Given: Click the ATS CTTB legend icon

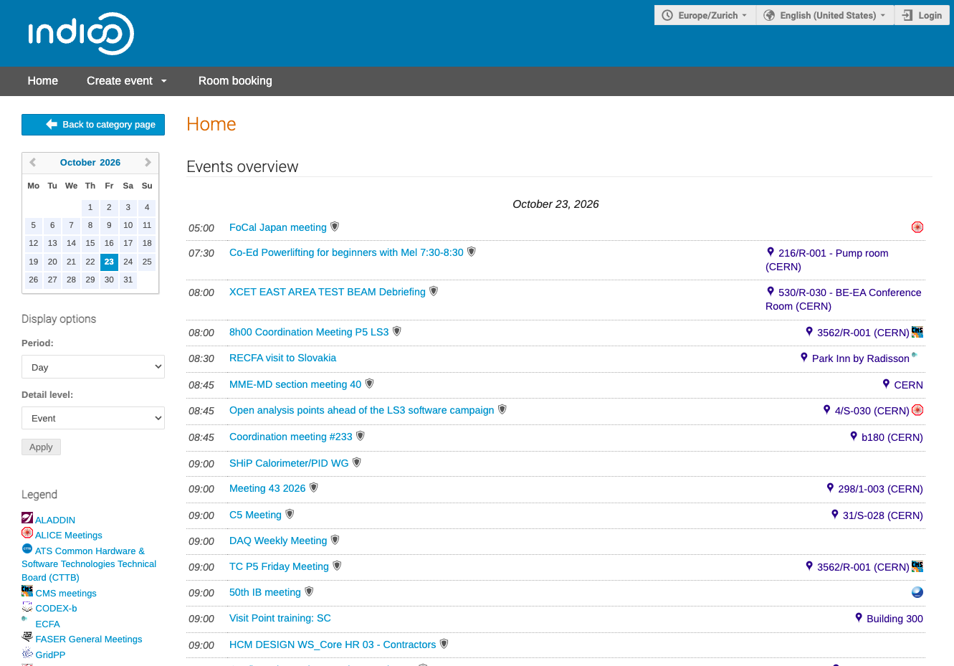Looking at the screenshot, I should (27, 548).
